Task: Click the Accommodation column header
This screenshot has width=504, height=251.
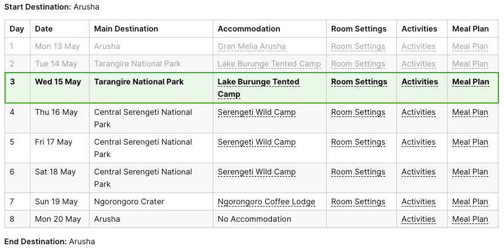Action: 249,29
